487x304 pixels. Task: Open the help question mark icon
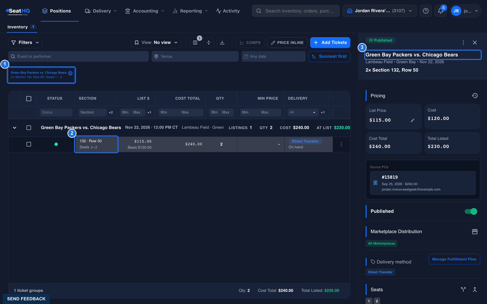pyautogui.click(x=426, y=11)
